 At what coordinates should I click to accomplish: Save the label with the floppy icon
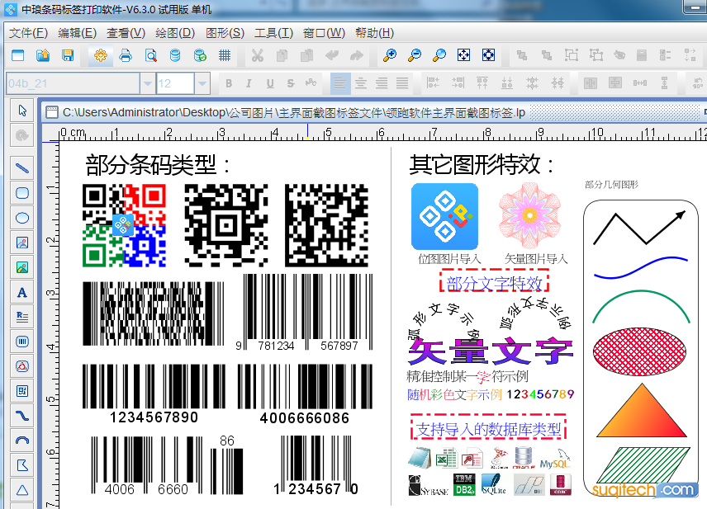68,55
